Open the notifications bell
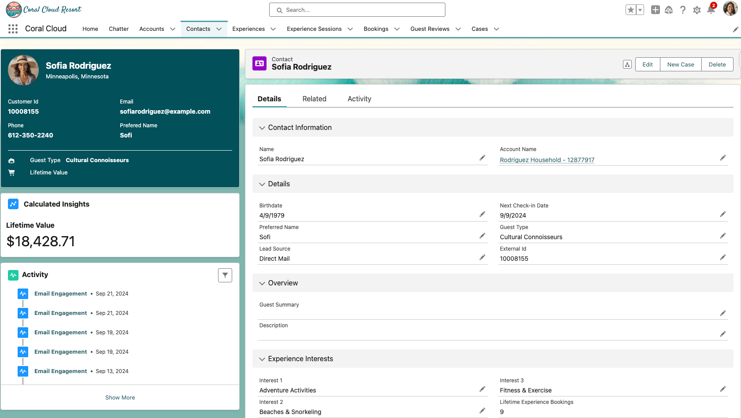The image size is (741, 418). 711,10
